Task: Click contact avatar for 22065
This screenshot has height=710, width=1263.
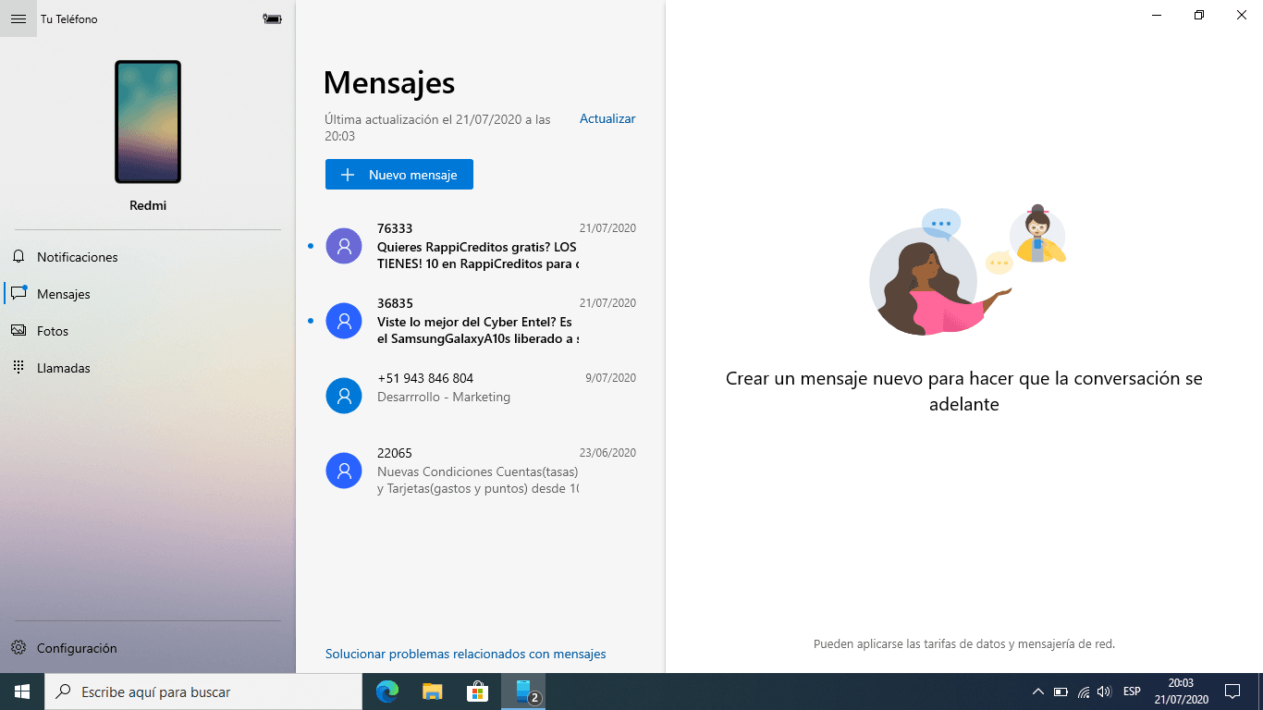Action: point(344,471)
